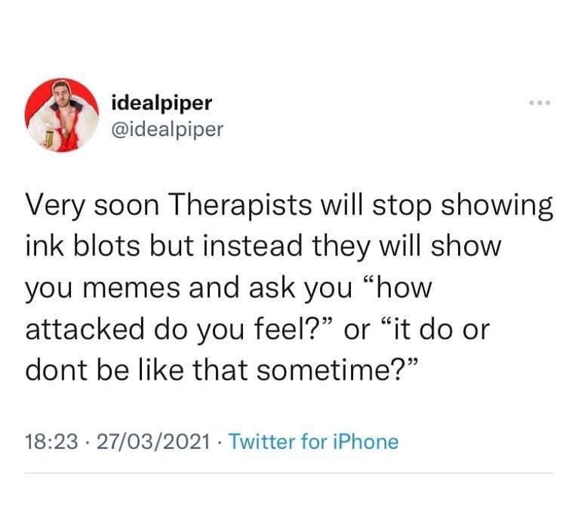Visit the @idealpiper handle link

[168, 130]
